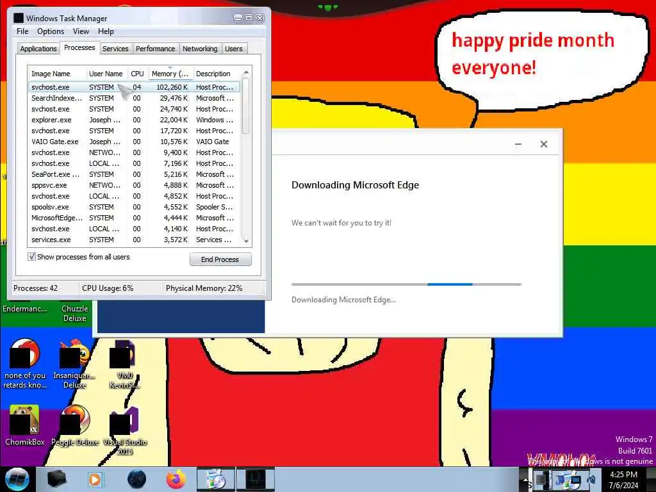Screen dimensions: 656x492
Task: Select svchost.exe row using 7,196 K
Action: pos(134,163)
